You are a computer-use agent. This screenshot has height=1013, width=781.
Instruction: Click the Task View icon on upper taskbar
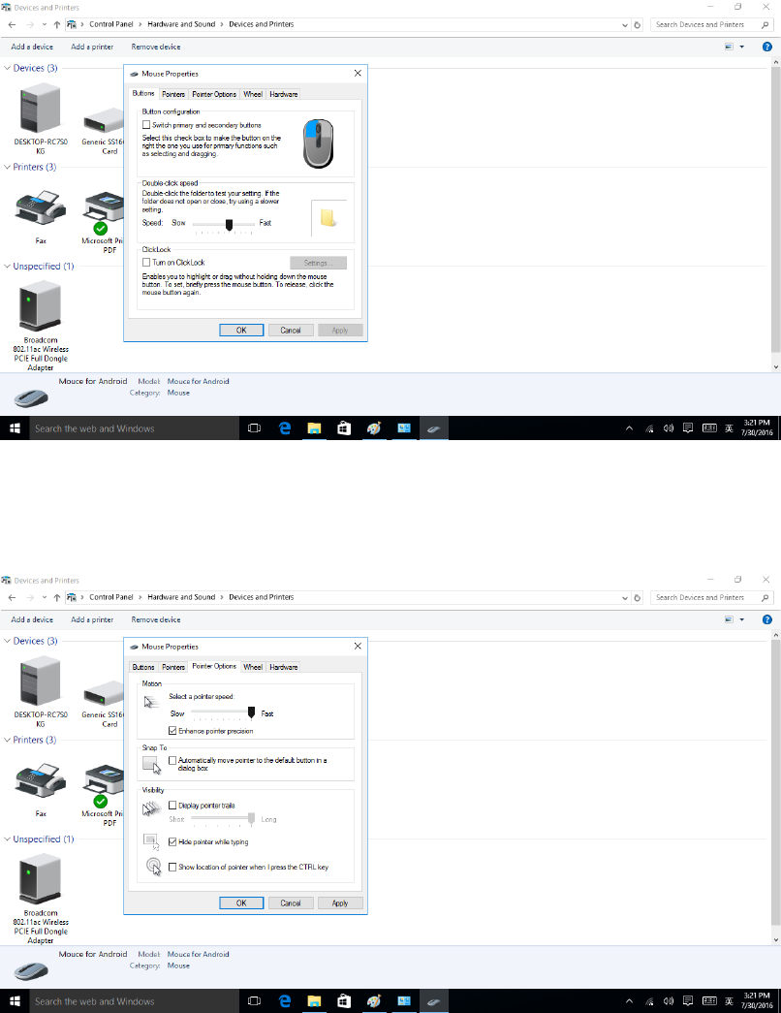pyautogui.click(x=255, y=427)
